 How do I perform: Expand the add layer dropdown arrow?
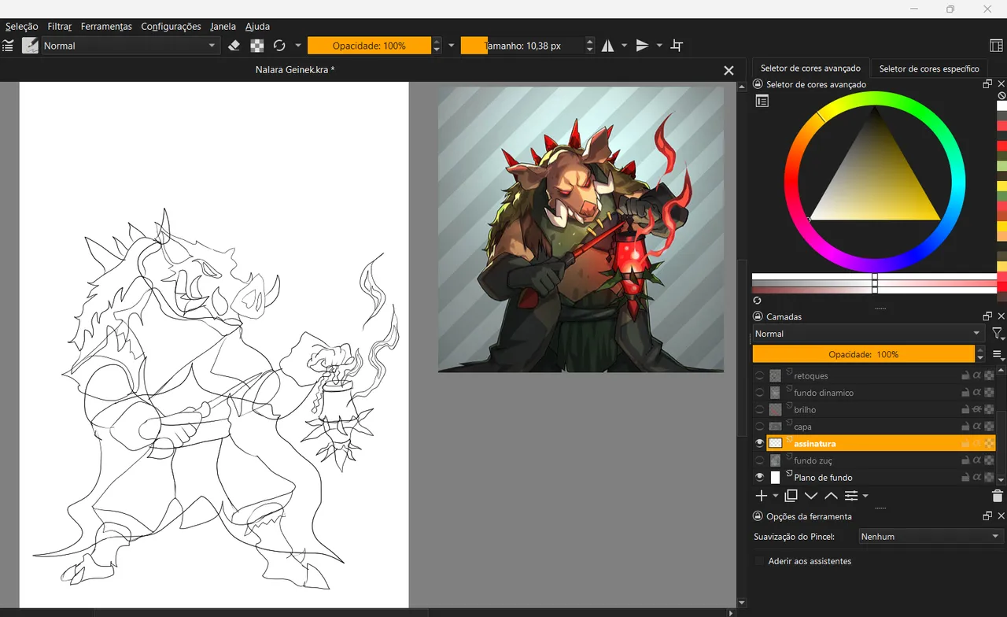pyautogui.click(x=776, y=496)
